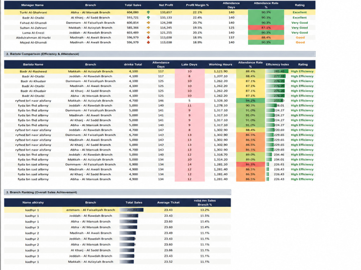Select the 'Efficiency Index' column header
Screen dimensions: 361x270
click(x=277, y=64)
